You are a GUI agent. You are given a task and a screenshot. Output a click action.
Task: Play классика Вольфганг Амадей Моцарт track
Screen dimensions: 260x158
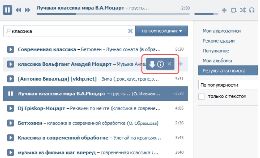pyautogui.click(x=10, y=64)
